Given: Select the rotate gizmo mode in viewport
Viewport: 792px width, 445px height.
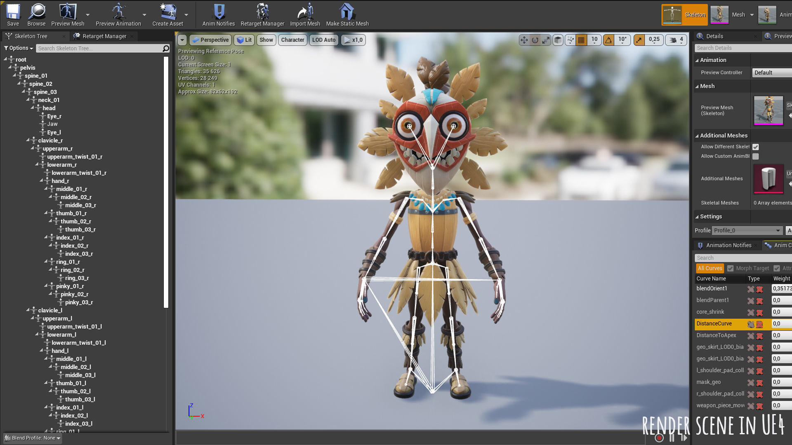Looking at the screenshot, I should [x=535, y=40].
